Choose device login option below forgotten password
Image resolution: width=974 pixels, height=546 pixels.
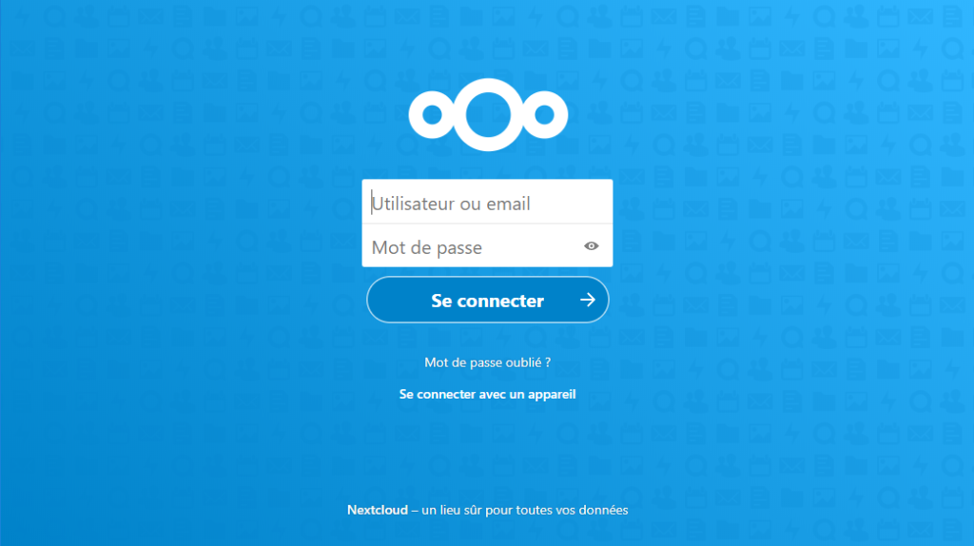click(x=488, y=395)
